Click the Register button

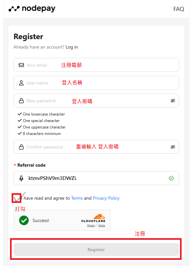(x=96, y=249)
